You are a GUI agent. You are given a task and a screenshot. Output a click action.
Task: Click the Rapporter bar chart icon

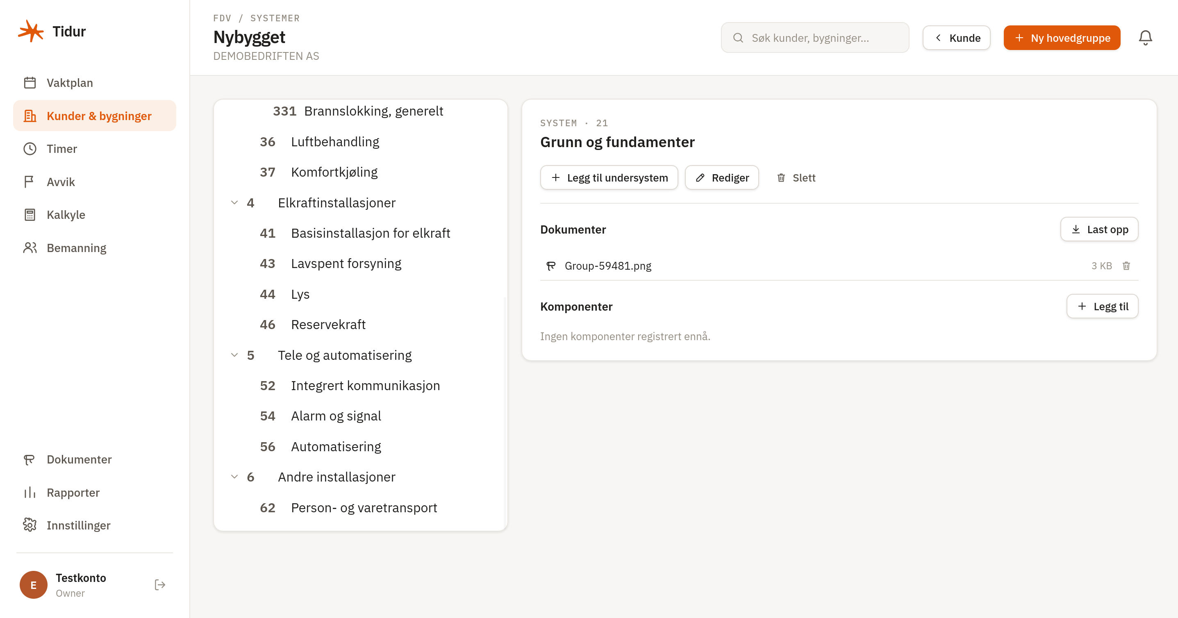coord(30,492)
